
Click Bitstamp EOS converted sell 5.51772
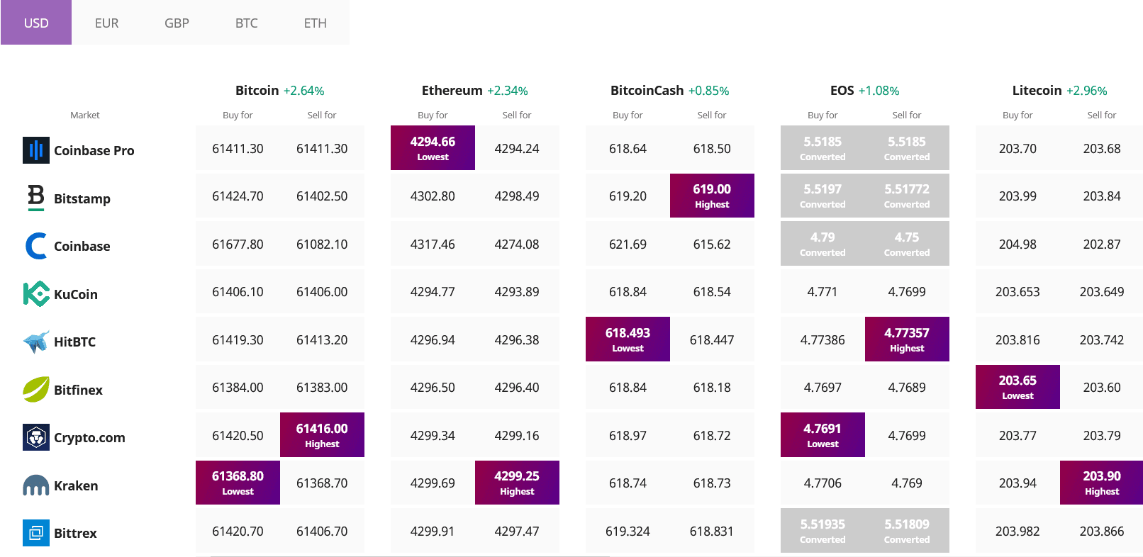(x=907, y=196)
